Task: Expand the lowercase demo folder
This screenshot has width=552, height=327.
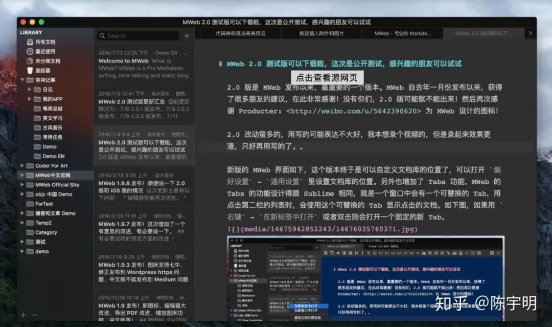Action: pos(22,251)
